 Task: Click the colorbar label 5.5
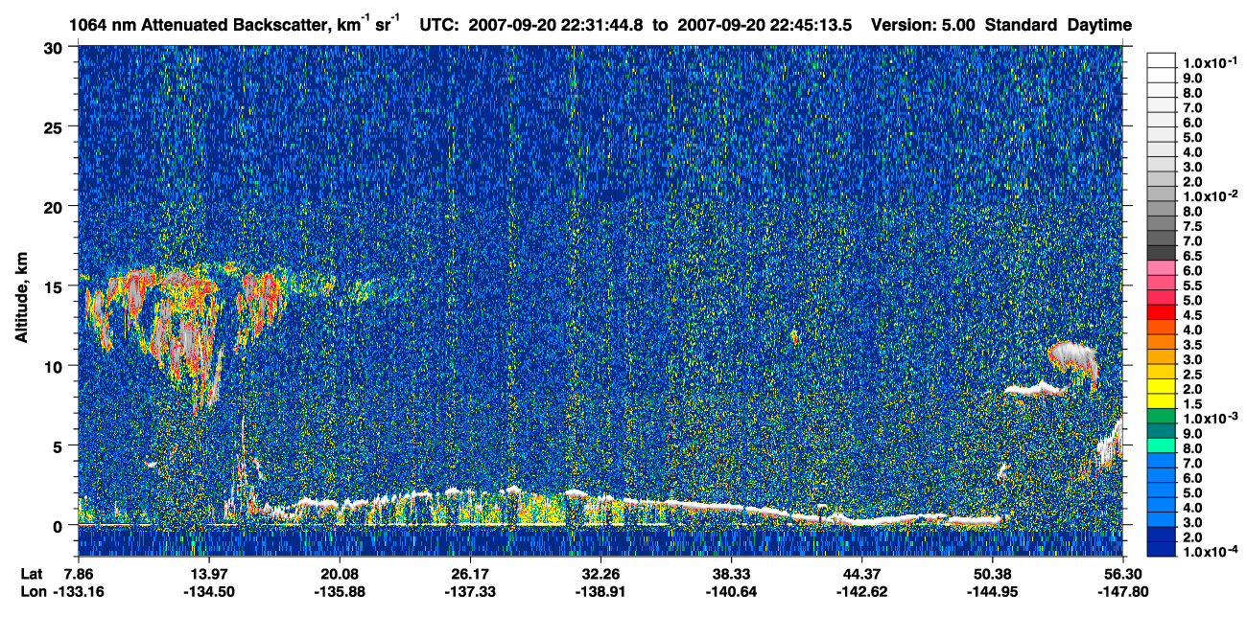1192,285
